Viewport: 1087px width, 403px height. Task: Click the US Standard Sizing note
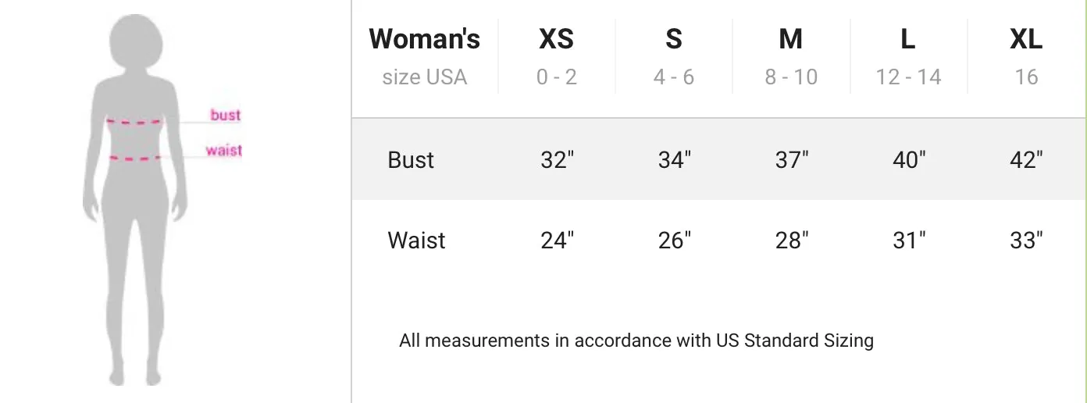(636, 341)
